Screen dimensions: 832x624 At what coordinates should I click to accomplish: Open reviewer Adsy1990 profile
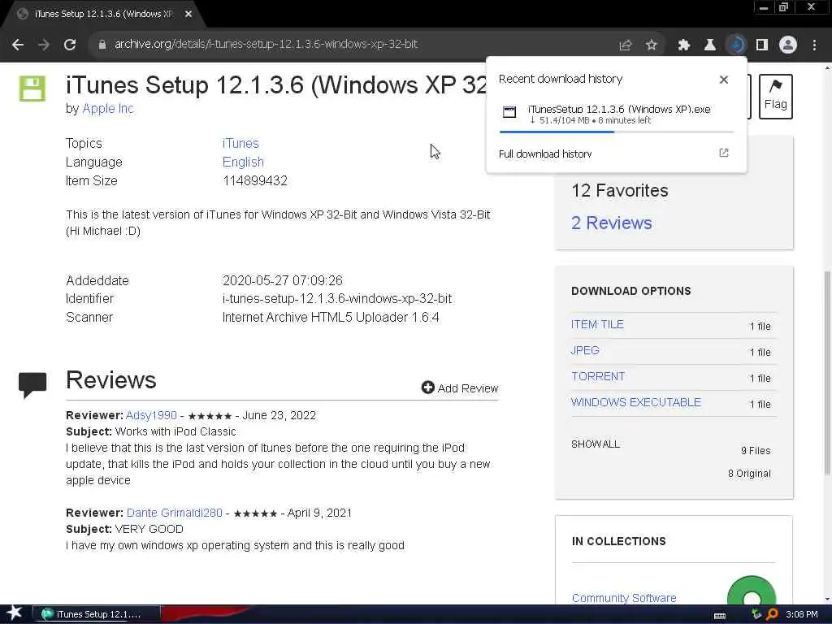click(151, 415)
